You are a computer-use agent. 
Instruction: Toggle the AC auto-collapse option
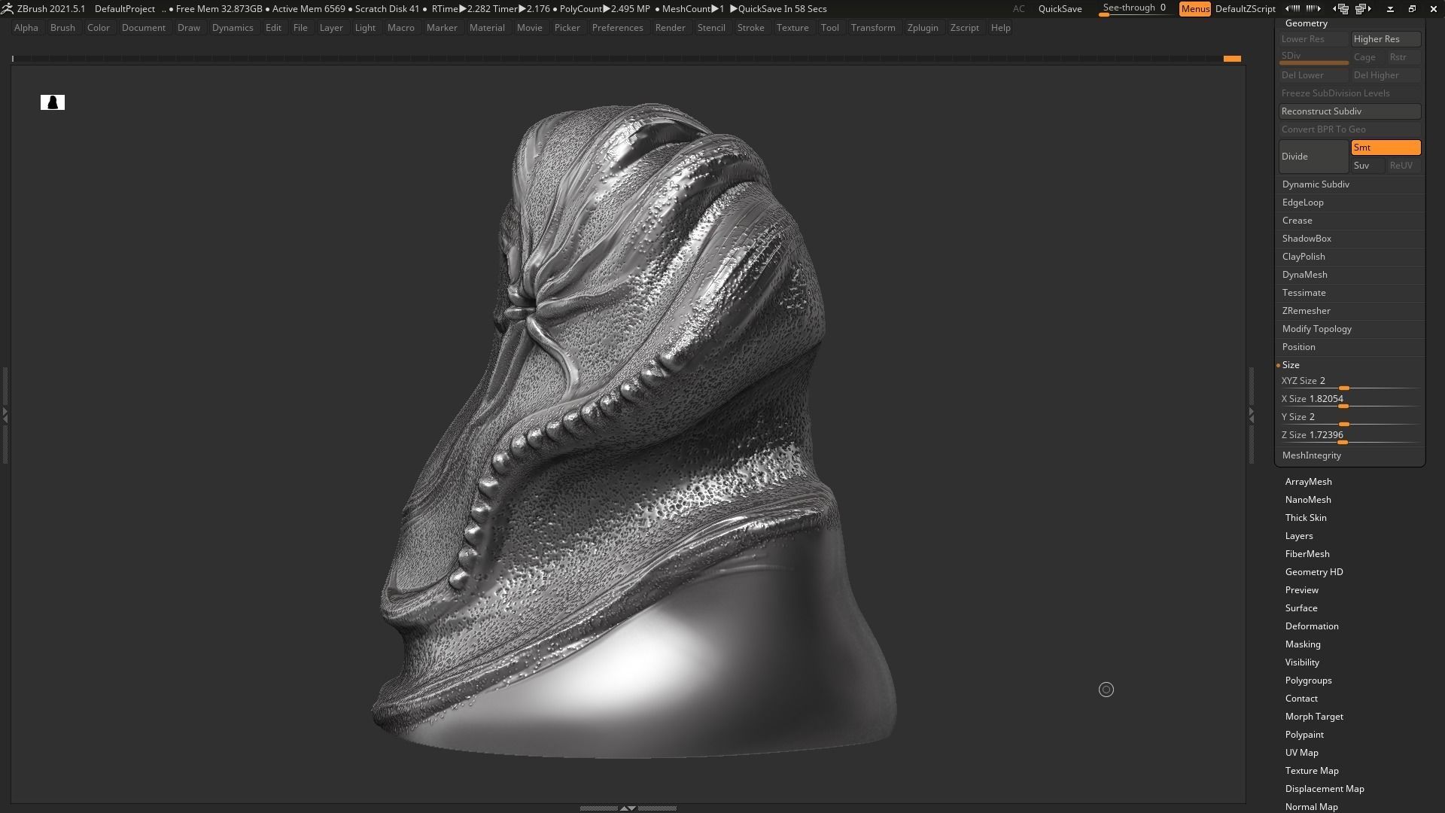1018,8
